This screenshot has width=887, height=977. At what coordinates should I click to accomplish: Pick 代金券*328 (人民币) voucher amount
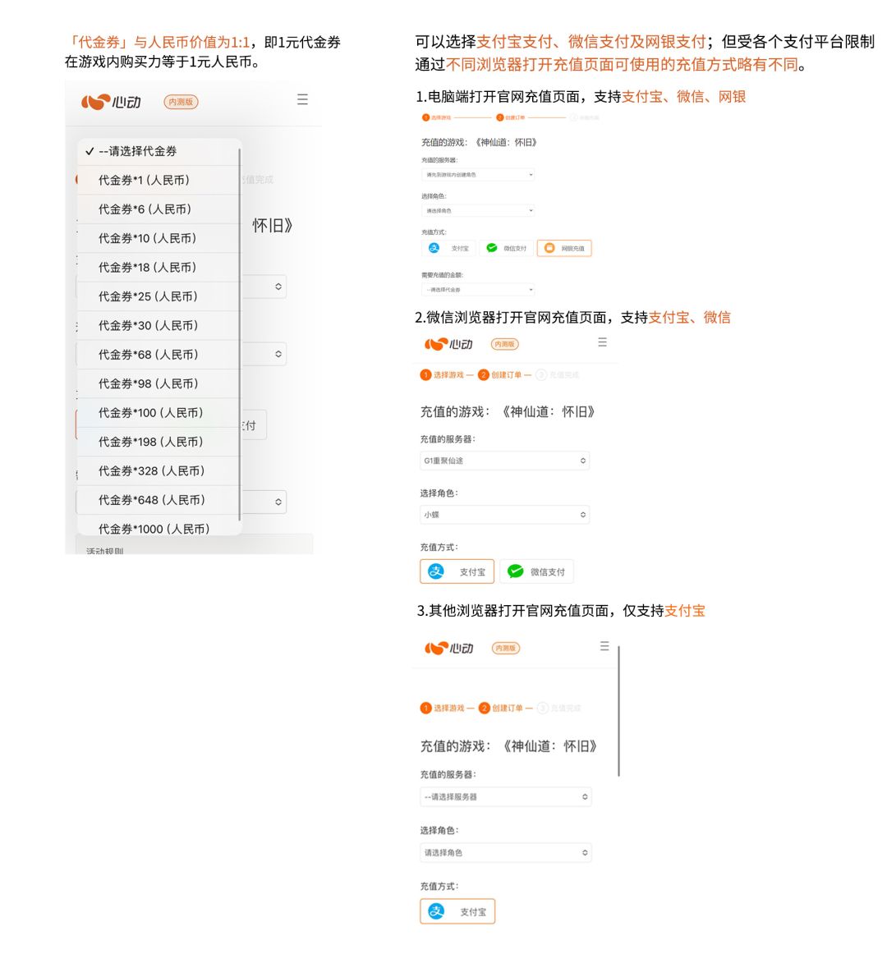click(159, 471)
